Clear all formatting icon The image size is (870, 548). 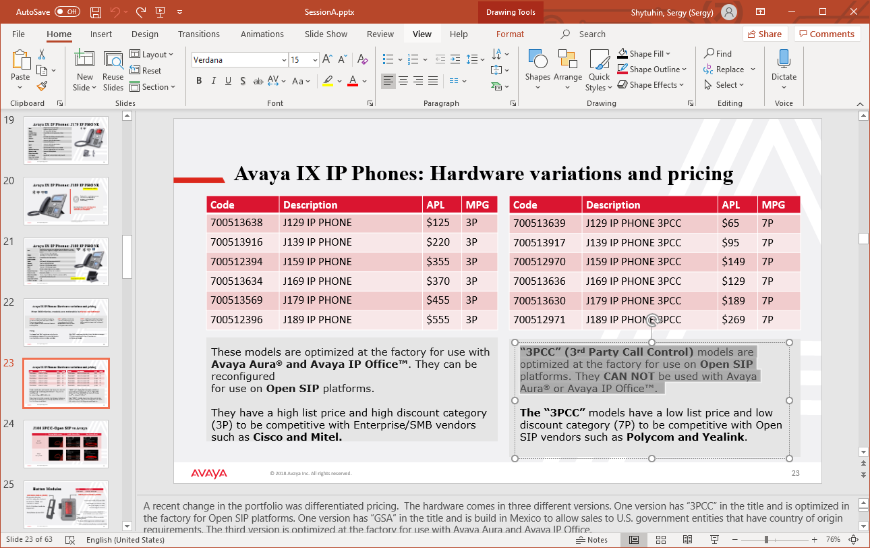[363, 60]
